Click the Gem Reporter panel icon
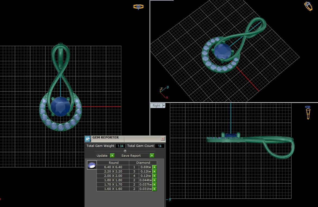 tap(88, 139)
